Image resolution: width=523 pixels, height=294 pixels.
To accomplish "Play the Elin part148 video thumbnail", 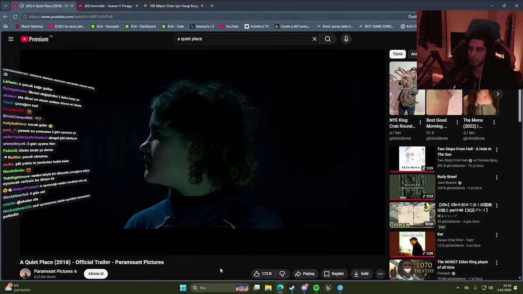I will point(412,215).
